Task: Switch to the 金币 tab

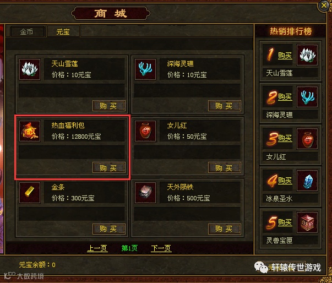Action: tap(27, 32)
